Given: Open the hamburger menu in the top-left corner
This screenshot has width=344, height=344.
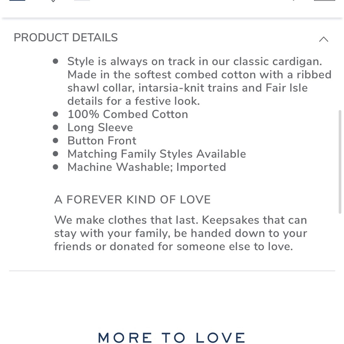Looking at the screenshot, I should (17, 1).
